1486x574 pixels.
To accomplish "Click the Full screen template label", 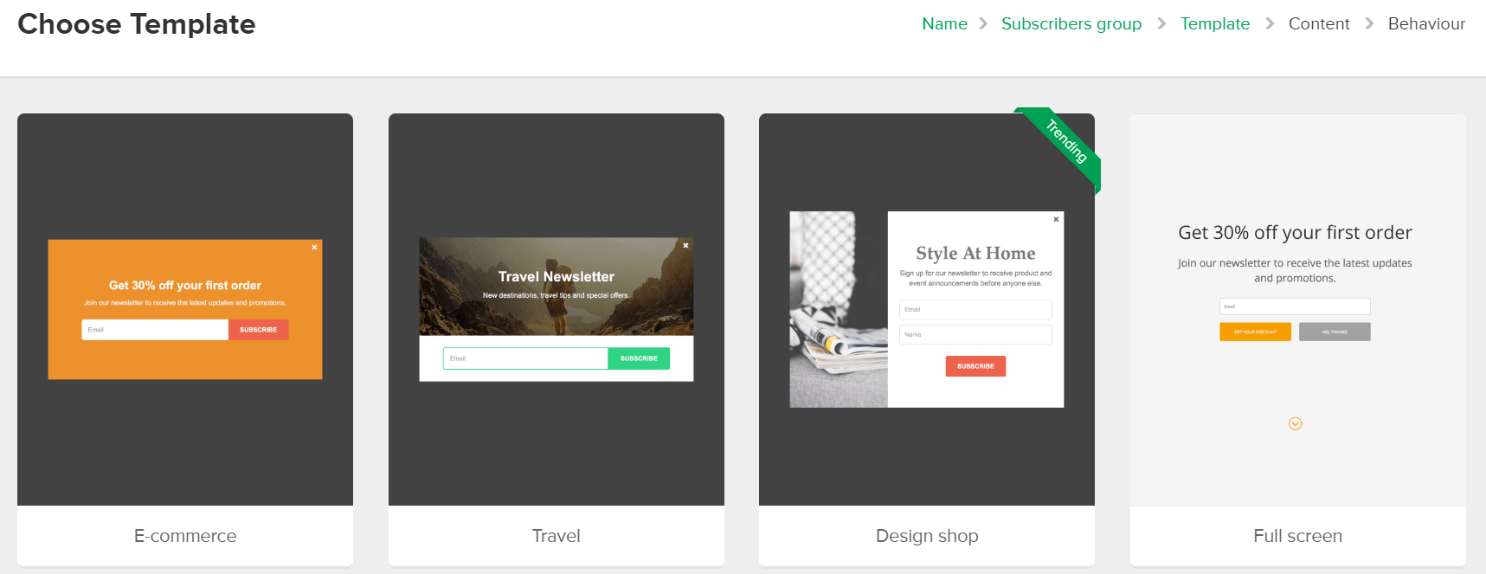I will click(x=1298, y=536).
